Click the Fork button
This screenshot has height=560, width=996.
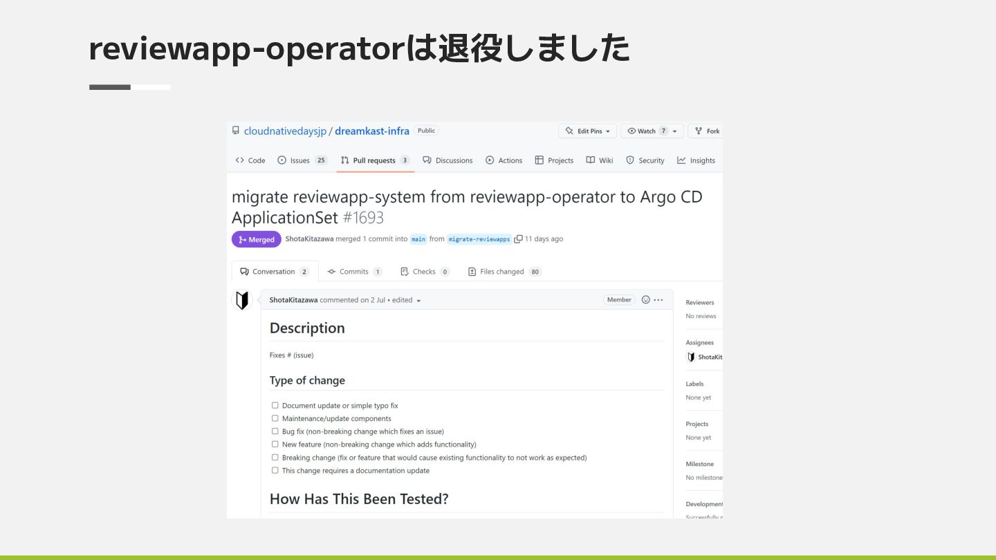click(705, 131)
